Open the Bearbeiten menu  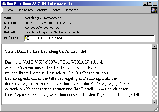coord(25,10)
